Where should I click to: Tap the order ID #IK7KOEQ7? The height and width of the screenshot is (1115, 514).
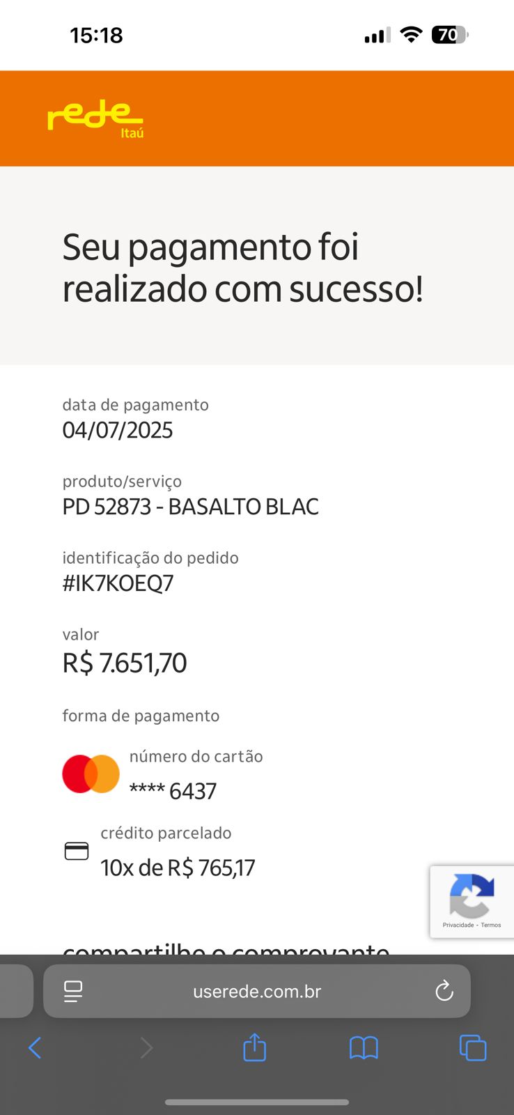[x=118, y=583]
